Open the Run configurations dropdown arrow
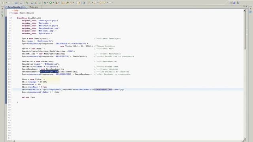The width and height of the screenshot is (253, 142). (x=53, y=3)
